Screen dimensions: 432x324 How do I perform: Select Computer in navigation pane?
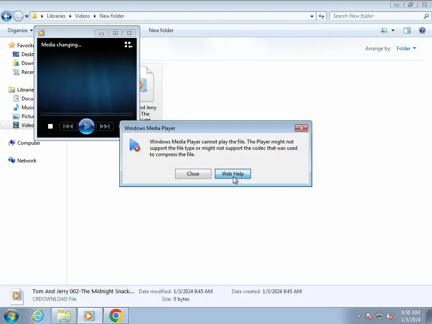coord(24,143)
